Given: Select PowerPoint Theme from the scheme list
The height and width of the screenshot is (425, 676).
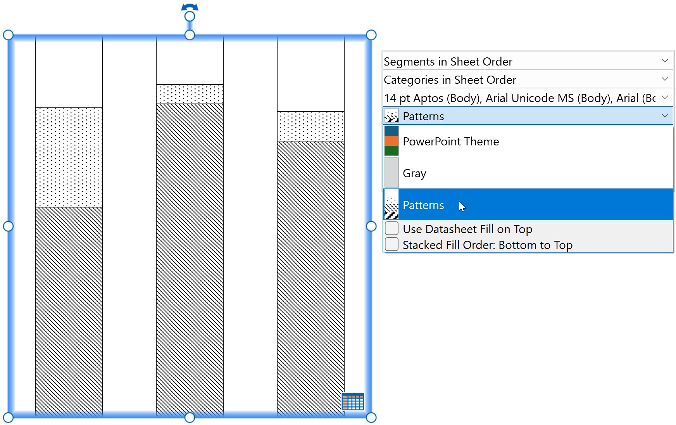Looking at the screenshot, I should 451,142.
